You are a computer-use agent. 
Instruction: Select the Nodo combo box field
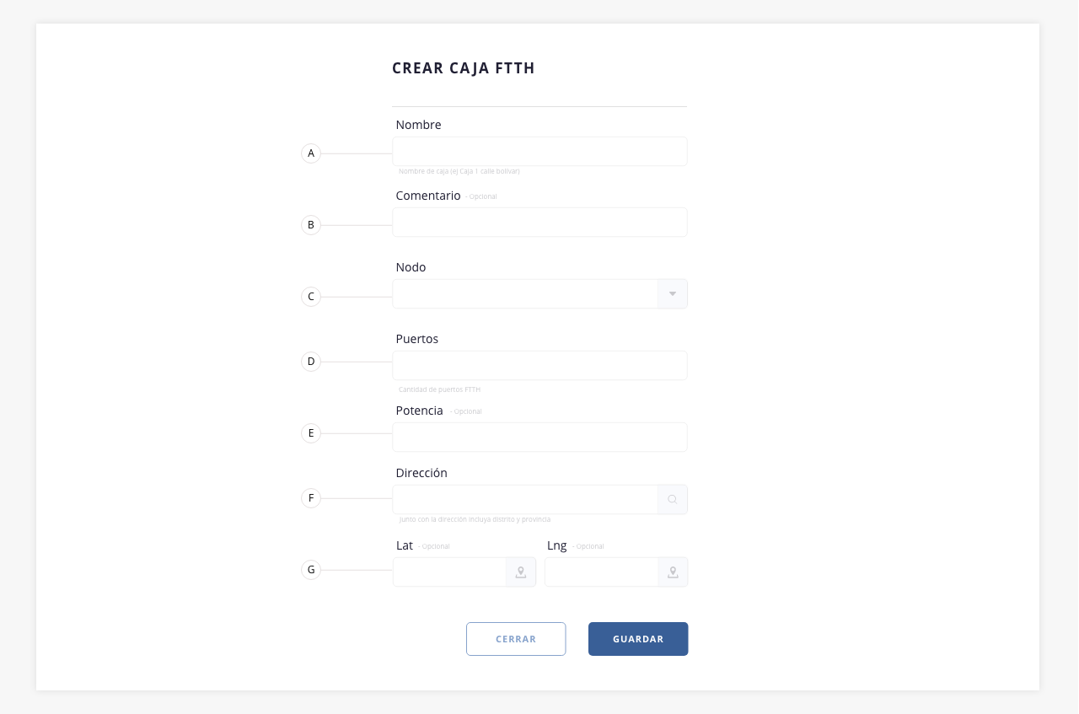[539, 294]
